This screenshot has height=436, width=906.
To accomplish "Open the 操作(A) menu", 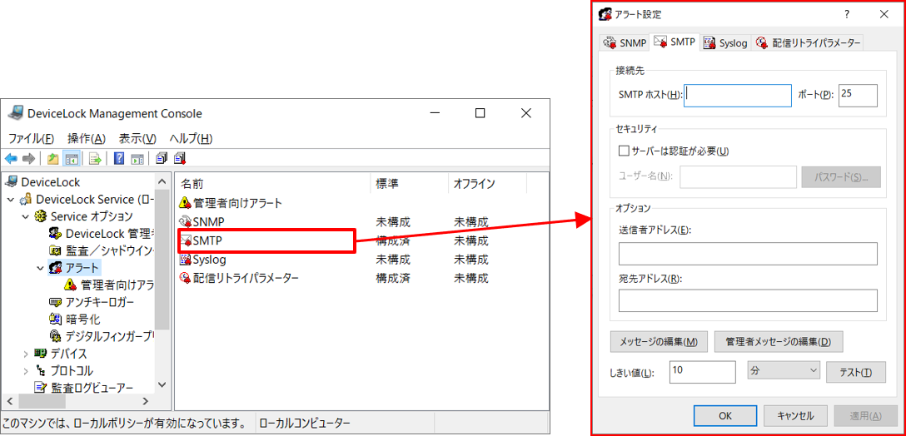I will click(x=87, y=138).
